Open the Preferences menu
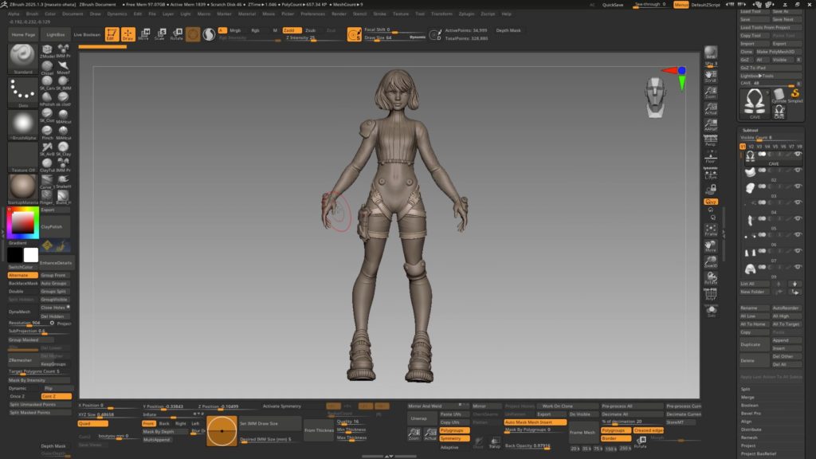The width and height of the screenshot is (816, 459). tap(312, 14)
